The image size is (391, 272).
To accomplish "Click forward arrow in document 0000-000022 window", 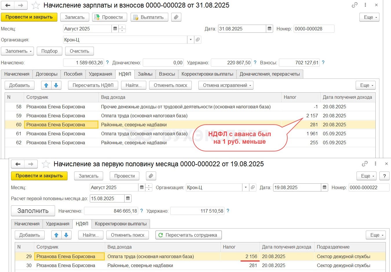I will tap(31, 164).
